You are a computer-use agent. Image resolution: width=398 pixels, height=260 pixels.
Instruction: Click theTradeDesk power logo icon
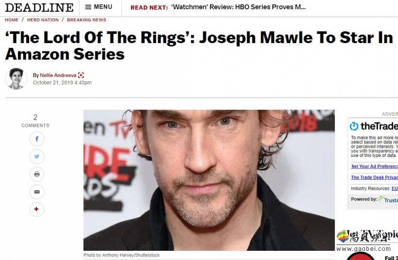pyautogui.click(x=354, y=126)
